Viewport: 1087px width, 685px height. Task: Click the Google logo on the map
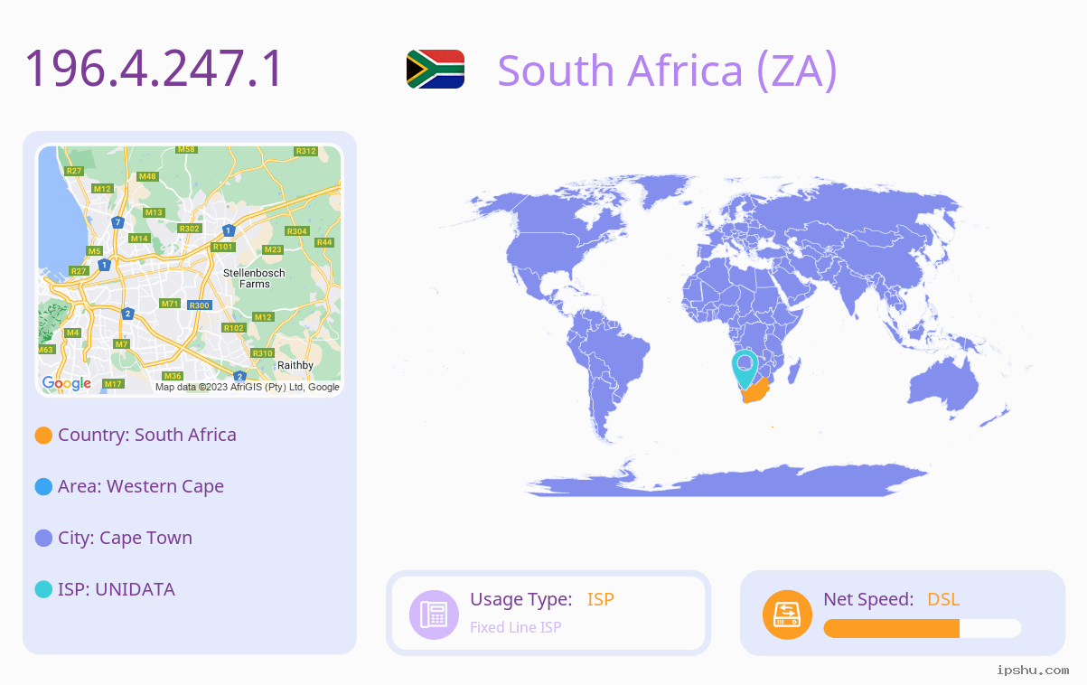point(67,383)
